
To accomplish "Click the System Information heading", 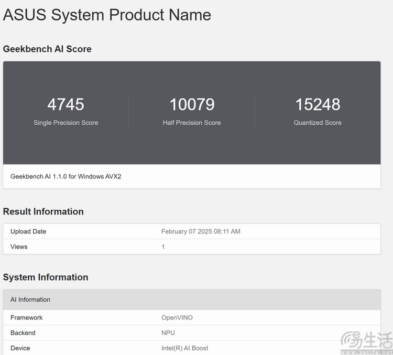I will coord(46,277).
